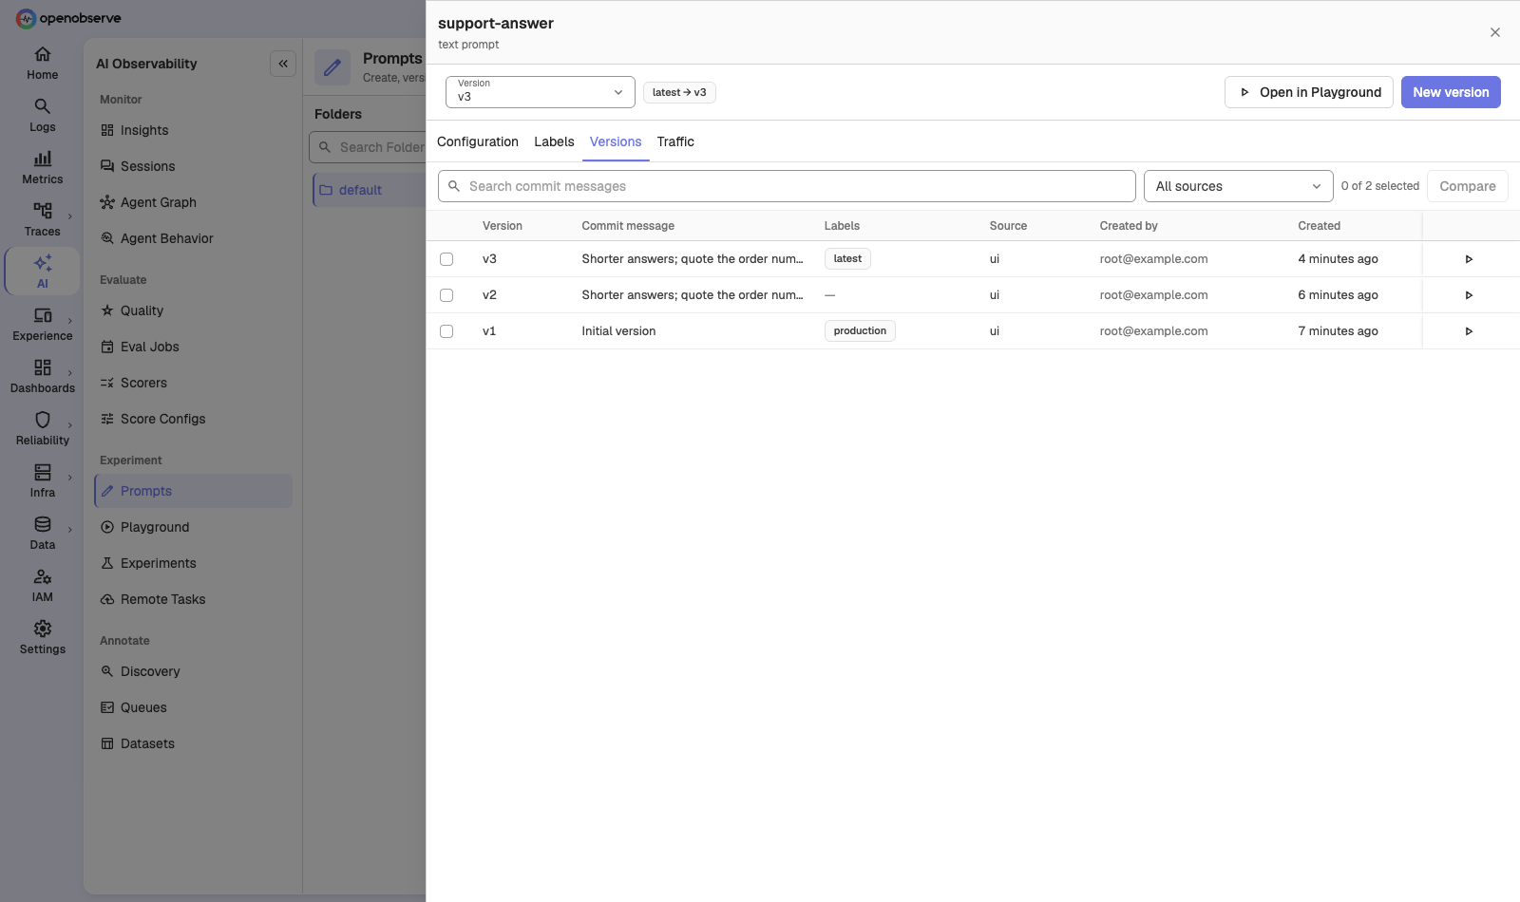Focus the Search commit messages field
This screenshot has height=902, width=1520.
point(787,186)
